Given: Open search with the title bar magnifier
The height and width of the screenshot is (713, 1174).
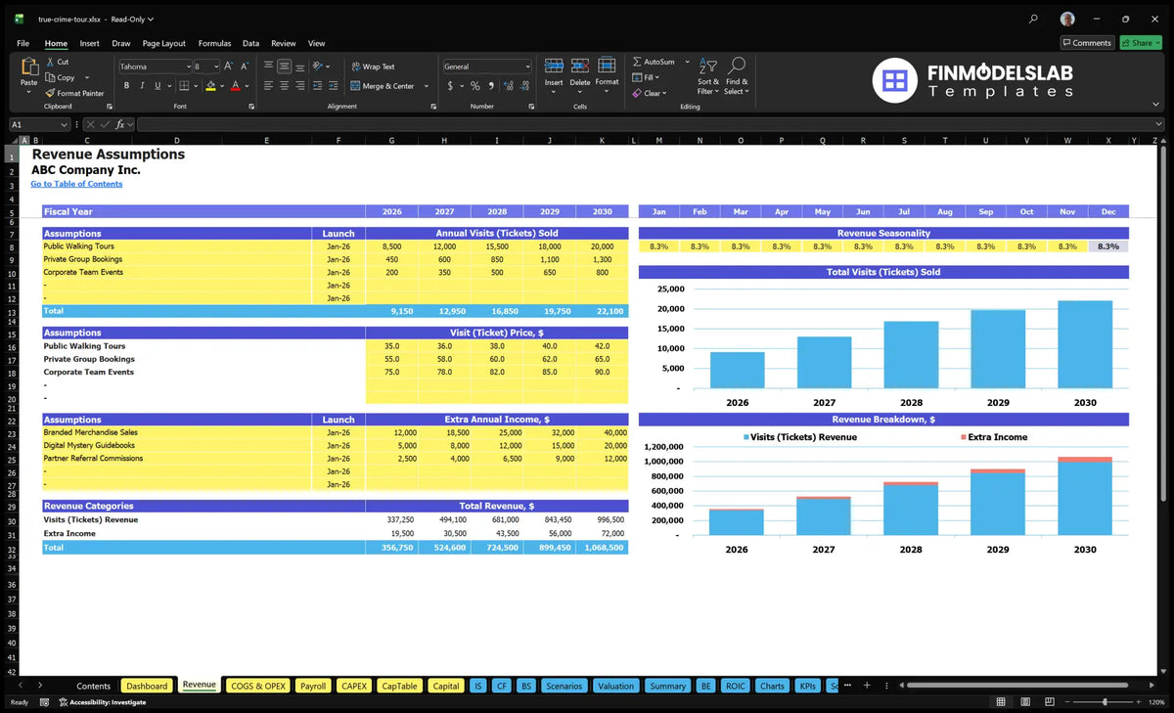Looking at the screenshot, I should (1034, 19).
